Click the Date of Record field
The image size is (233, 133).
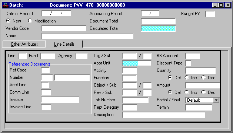56,13
